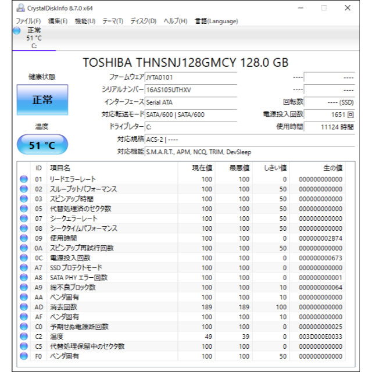Click the 11124 時間 power-on hours field

click(x=330, y=127)
